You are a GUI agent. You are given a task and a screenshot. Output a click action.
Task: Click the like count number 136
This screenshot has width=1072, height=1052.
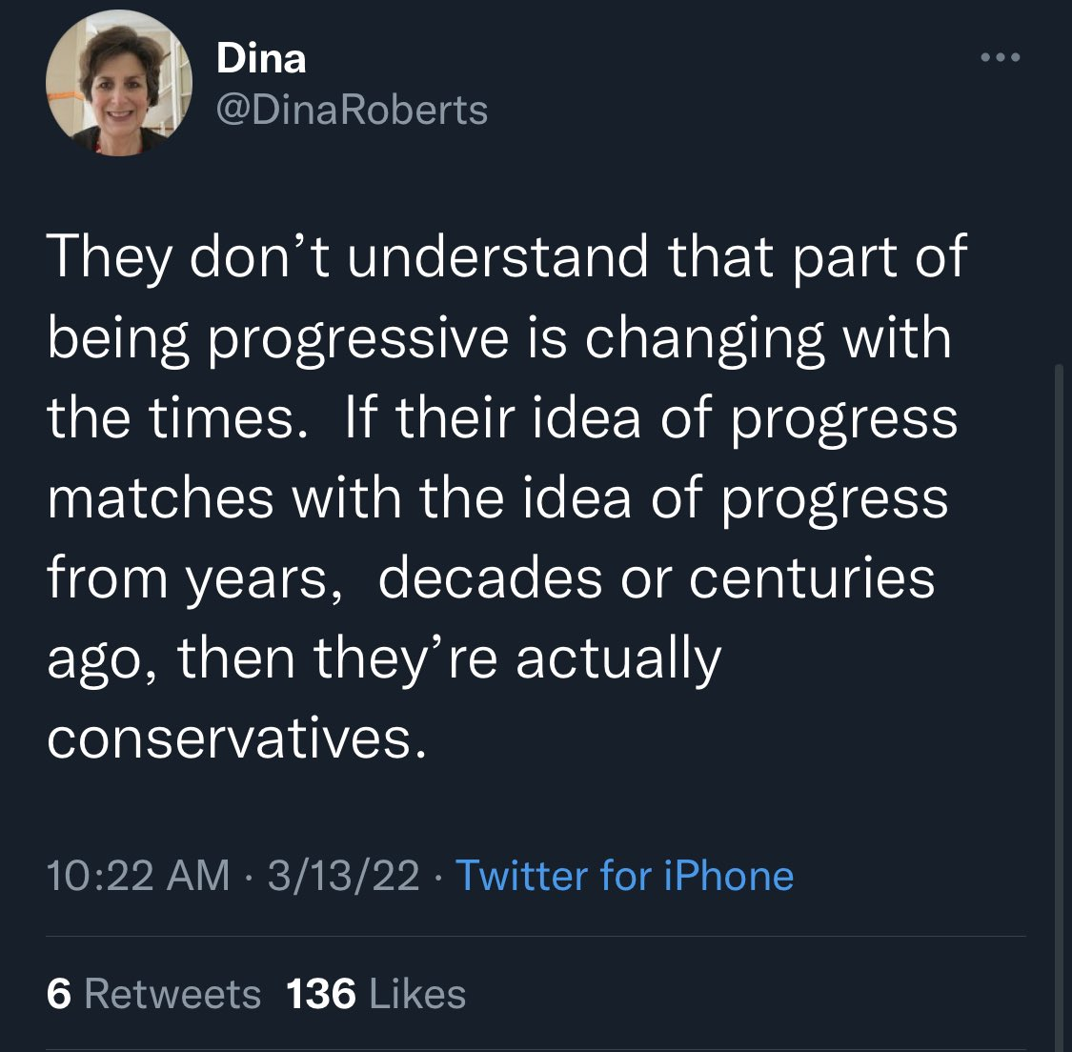coord(321,994)
